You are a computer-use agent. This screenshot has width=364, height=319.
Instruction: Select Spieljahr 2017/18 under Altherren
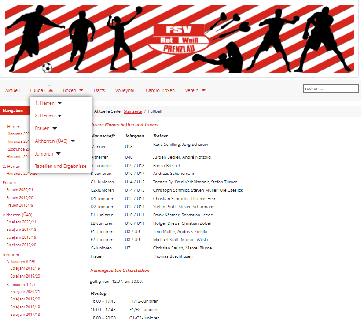[x=21, y=230]
